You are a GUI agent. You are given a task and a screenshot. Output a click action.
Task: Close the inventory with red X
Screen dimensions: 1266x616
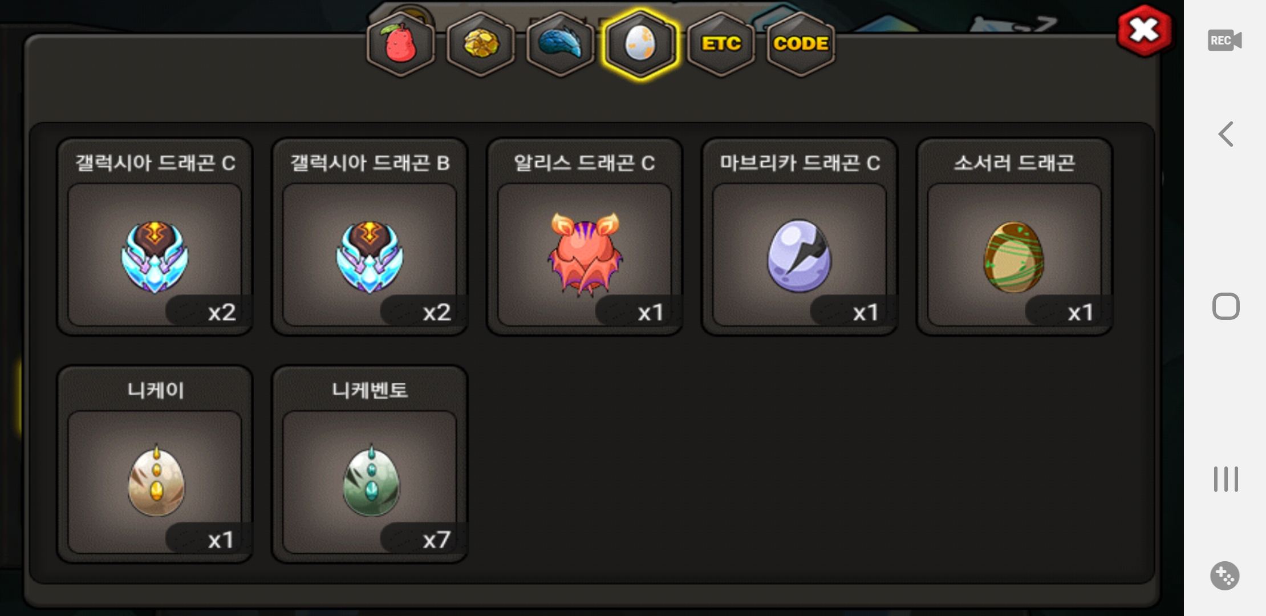pos(1145,31)
